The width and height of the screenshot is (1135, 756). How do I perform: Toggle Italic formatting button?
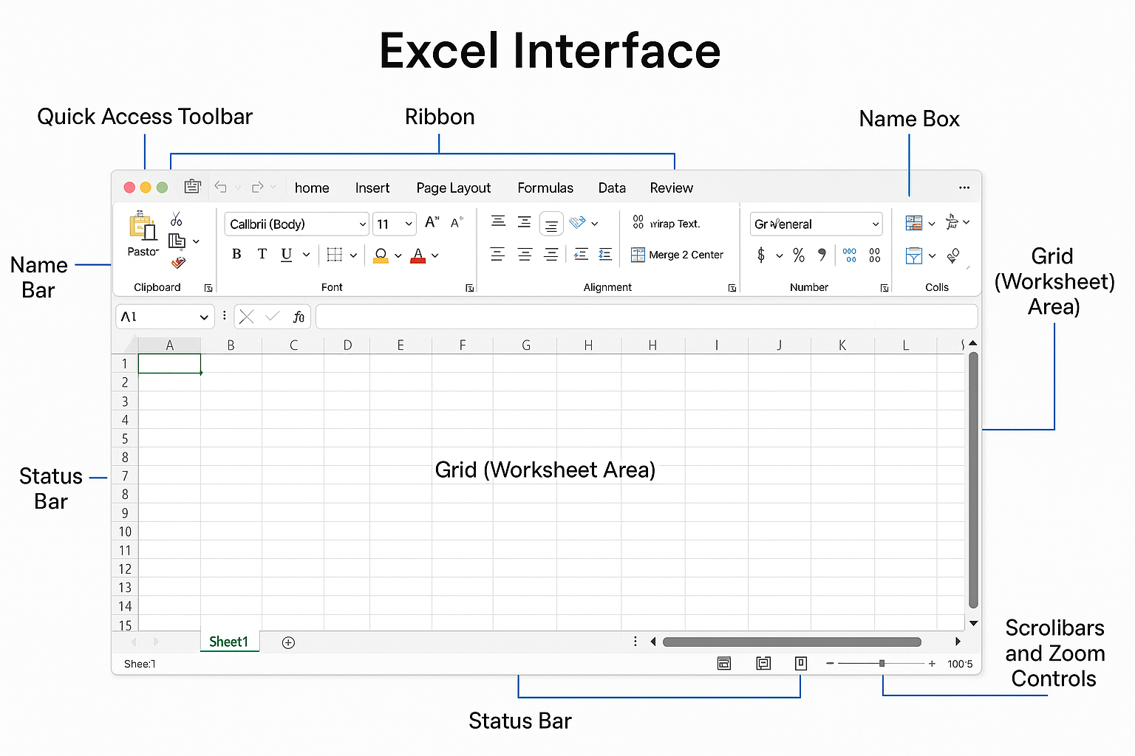(x=262, y=255)
